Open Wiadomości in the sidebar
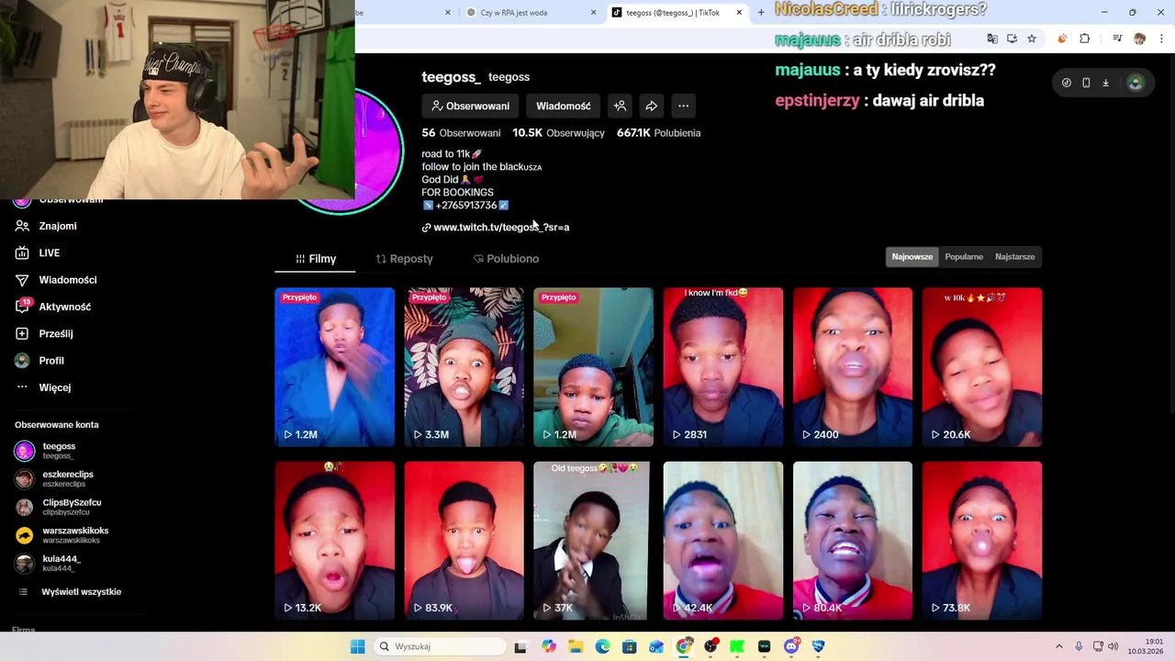This screenshot has width=1175, height=661. (x=67, y=280)
